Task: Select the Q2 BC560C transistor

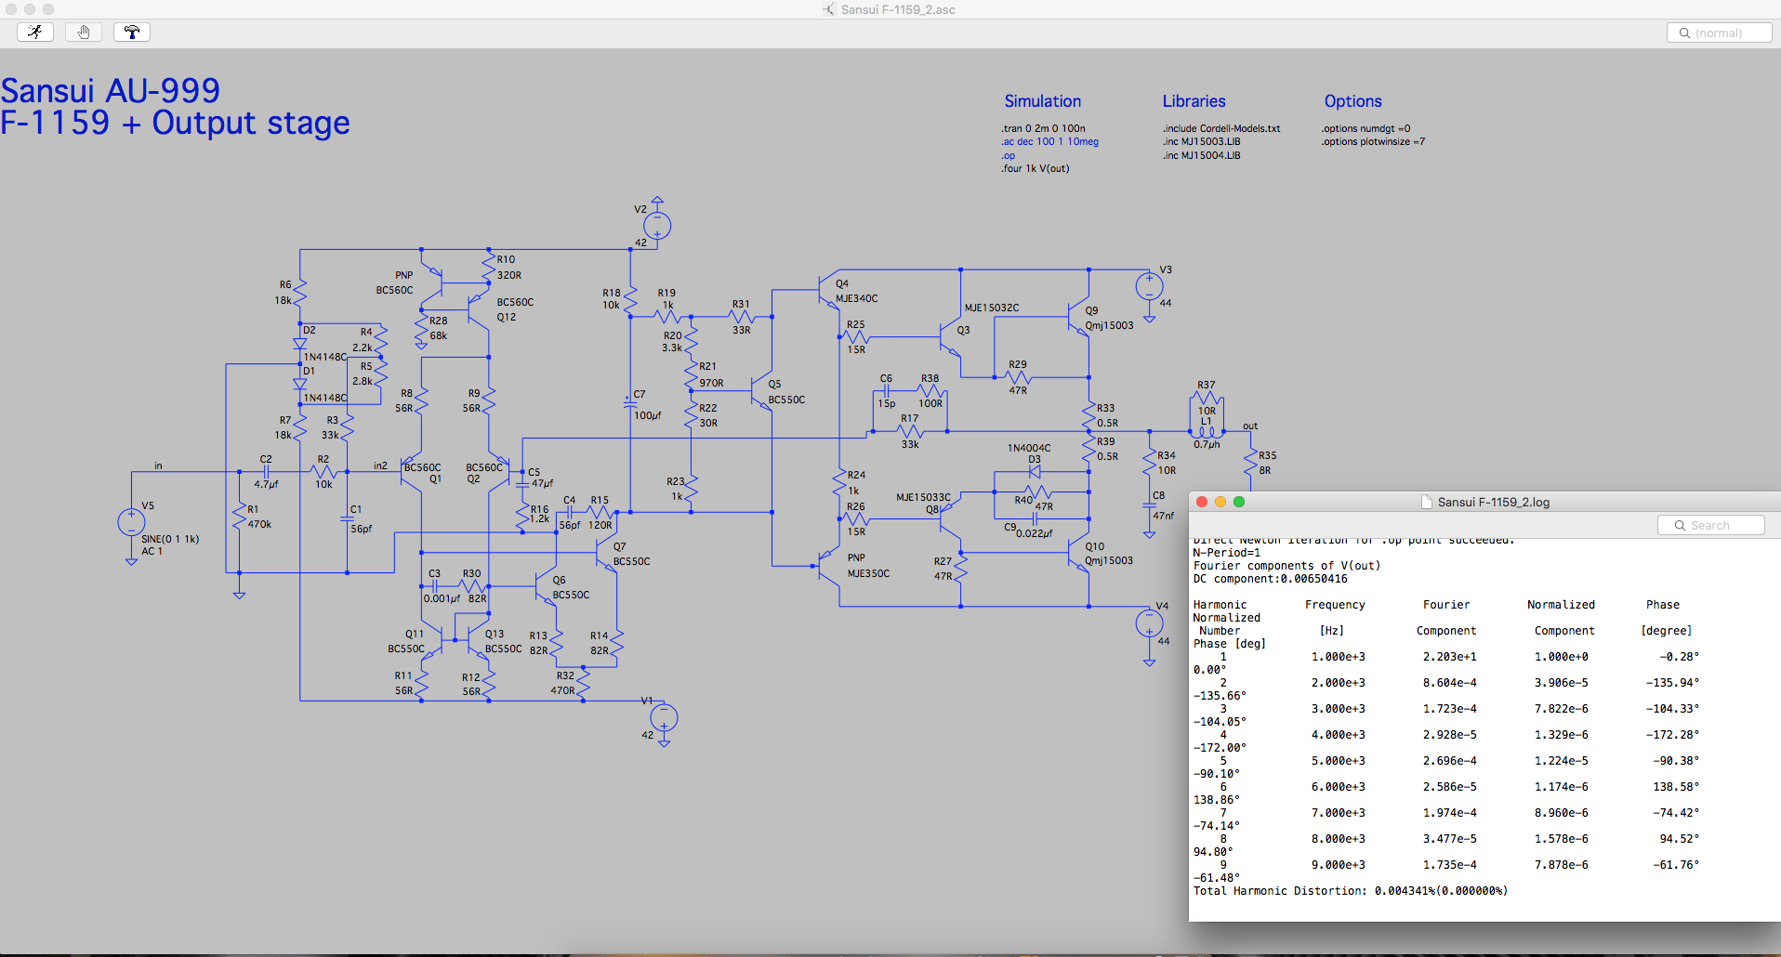Action: tap(499, 472)
